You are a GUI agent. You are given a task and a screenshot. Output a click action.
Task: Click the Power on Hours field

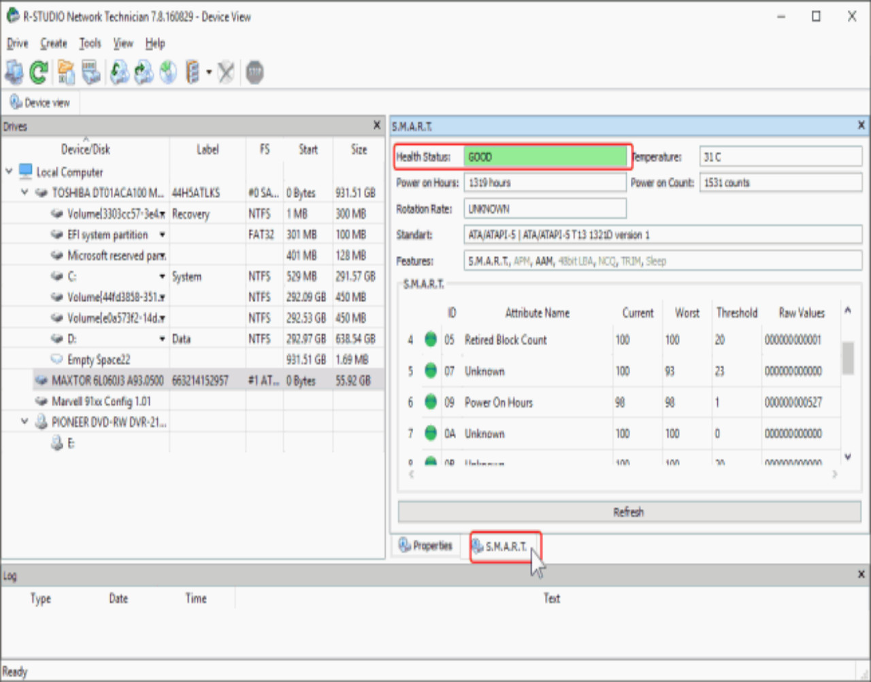pyautogui.click(x=545, y=182)
